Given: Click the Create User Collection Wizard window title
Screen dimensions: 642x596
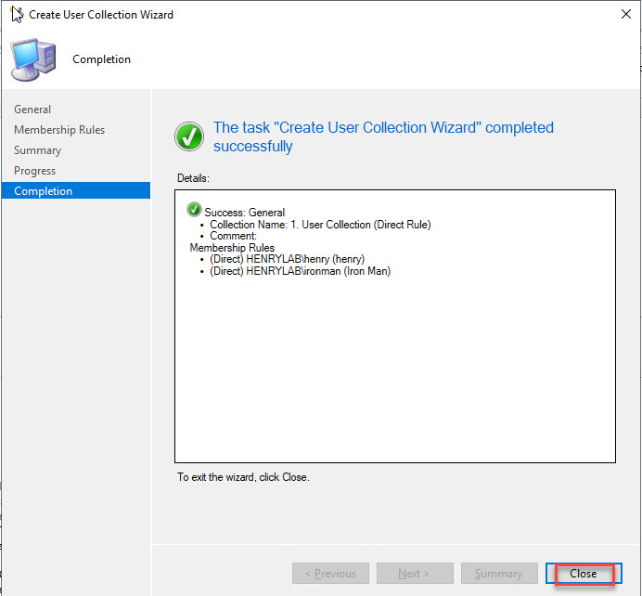Looking at the screenshot, I should coord(101,15).
